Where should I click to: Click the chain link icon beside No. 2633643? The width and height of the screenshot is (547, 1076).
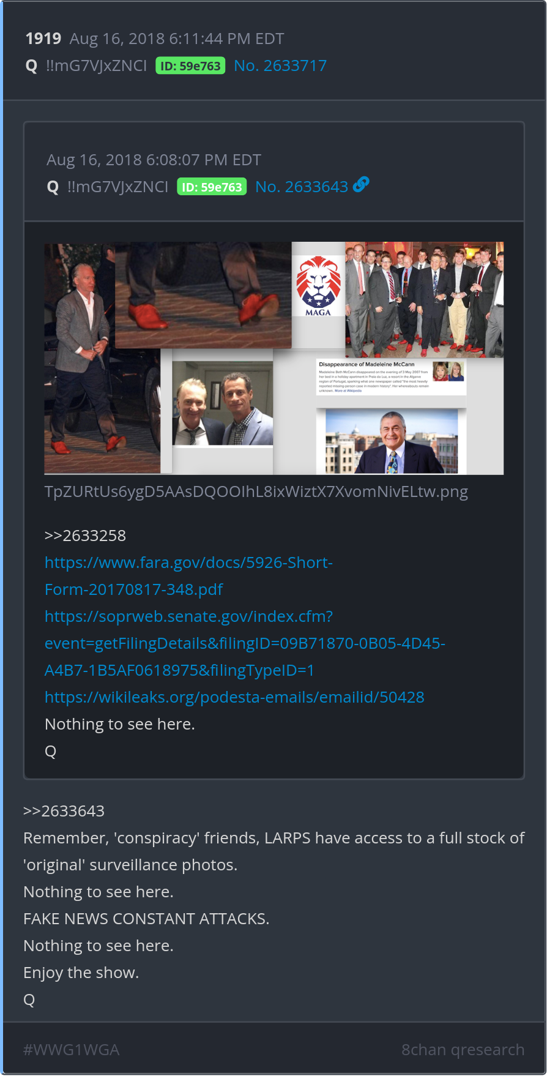(361, 184)
